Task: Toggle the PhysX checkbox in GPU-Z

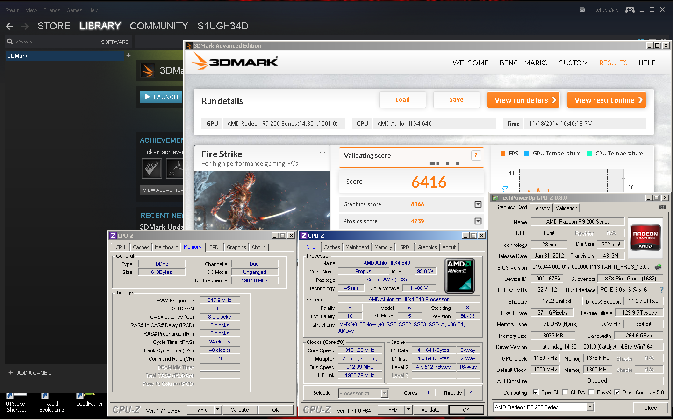Action: coord(591,392)
